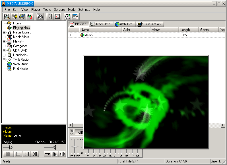
Task: Click the descending bars DSP button
Action: tap(55, 154)
